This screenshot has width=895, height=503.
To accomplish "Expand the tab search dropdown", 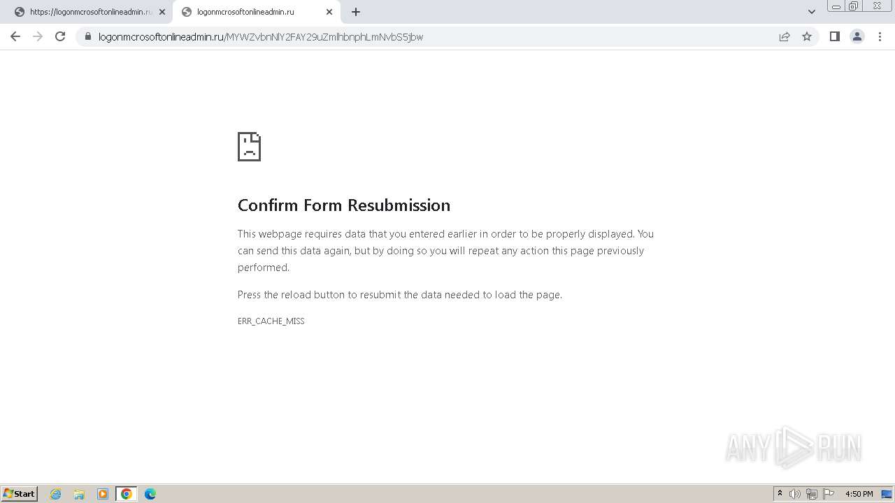I will pos(812,12).
